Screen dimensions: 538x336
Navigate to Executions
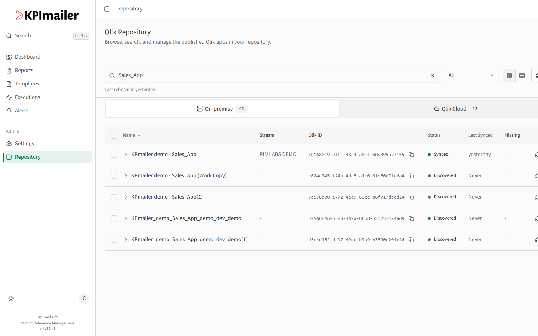coord(47,97)
